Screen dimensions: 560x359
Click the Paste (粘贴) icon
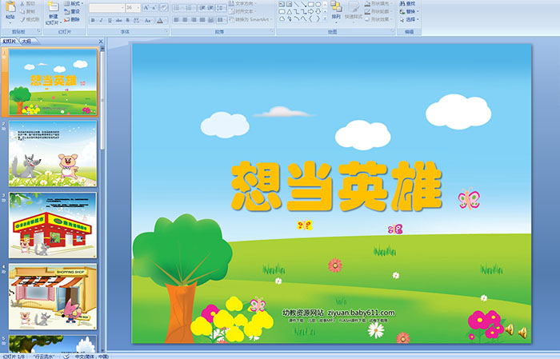tap(9, 10)
